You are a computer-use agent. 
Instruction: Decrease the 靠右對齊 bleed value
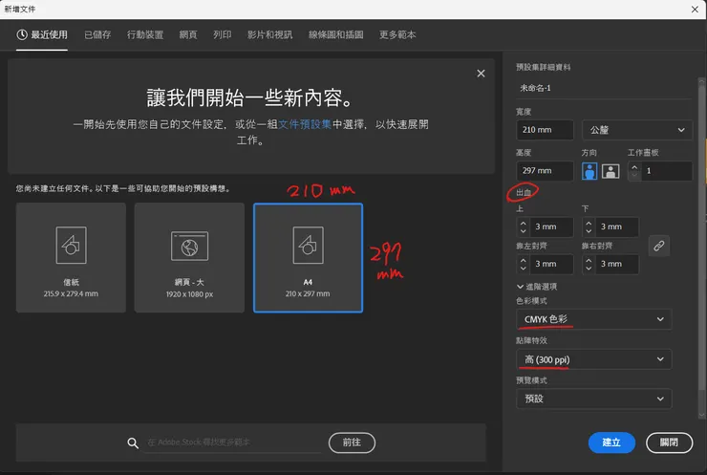coord(589,268)
